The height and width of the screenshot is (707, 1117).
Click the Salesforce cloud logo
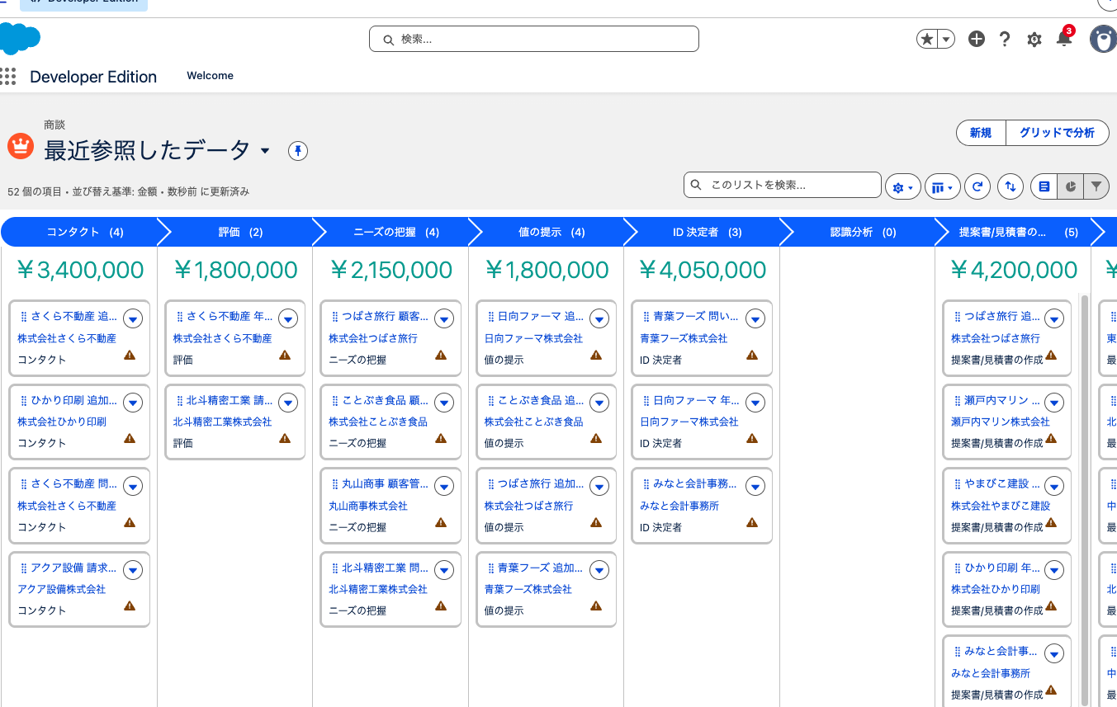(x=20, y=39)
